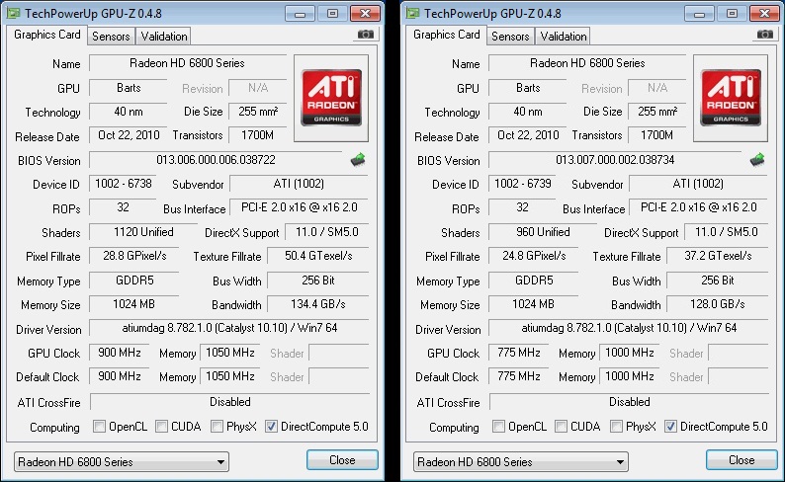Image resolution: width=785 pixels, height=482 pixels.
Task: Toggle the PhysX checkbox in right window
Action: pos(616,427)
